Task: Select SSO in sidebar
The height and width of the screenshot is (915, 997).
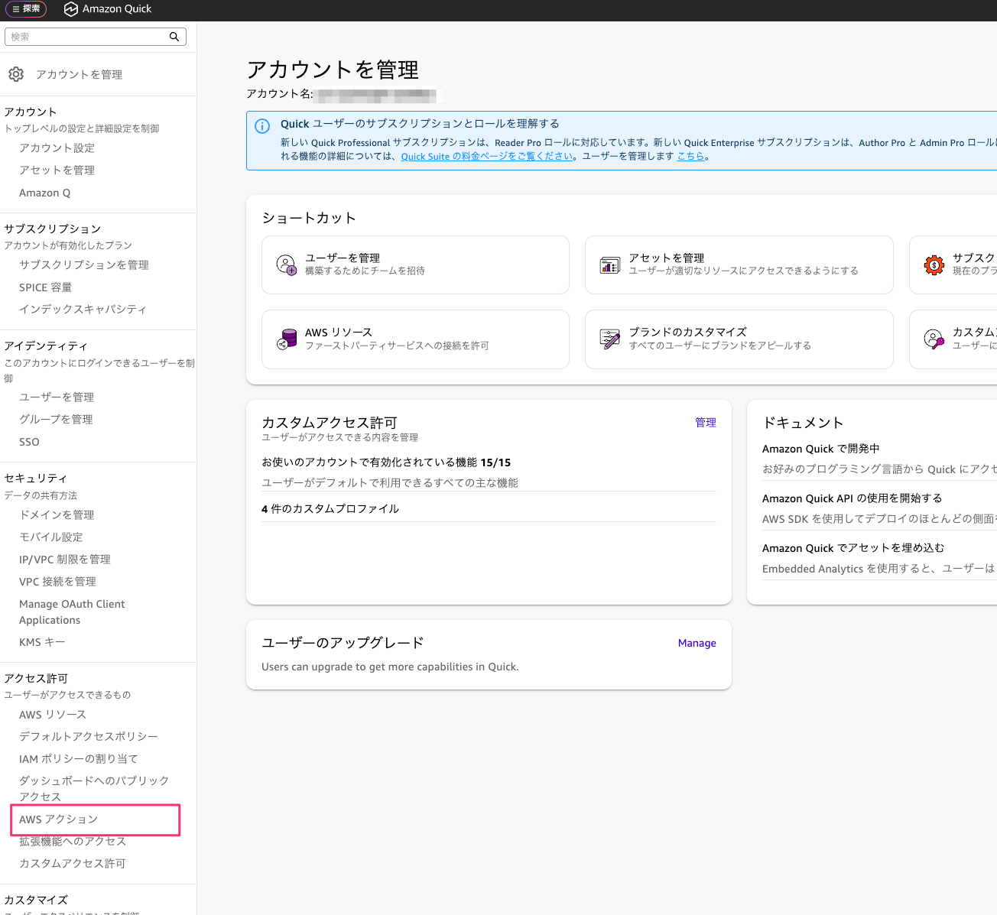Action: (29, 442)
